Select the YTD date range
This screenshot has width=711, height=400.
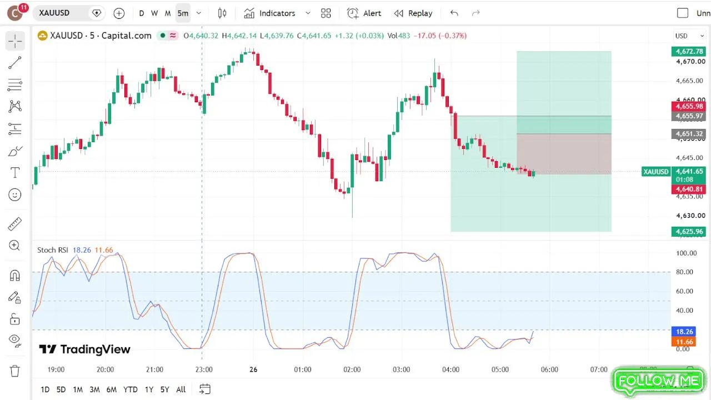click(131, 389)
